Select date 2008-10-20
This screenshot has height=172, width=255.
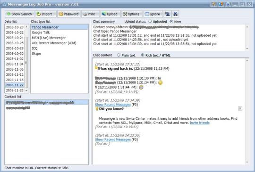coord(15,27)
